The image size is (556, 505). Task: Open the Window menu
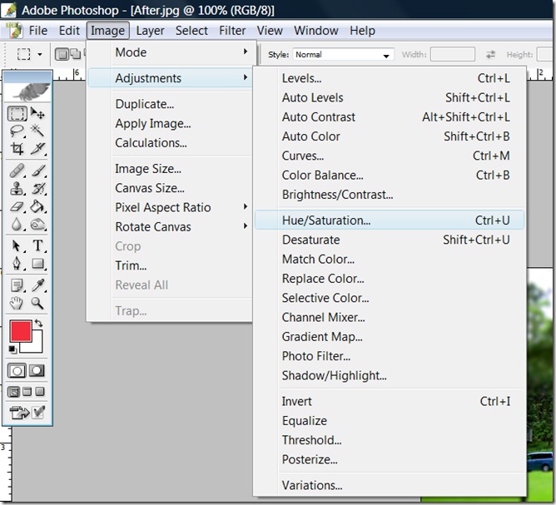coord(316,31)
